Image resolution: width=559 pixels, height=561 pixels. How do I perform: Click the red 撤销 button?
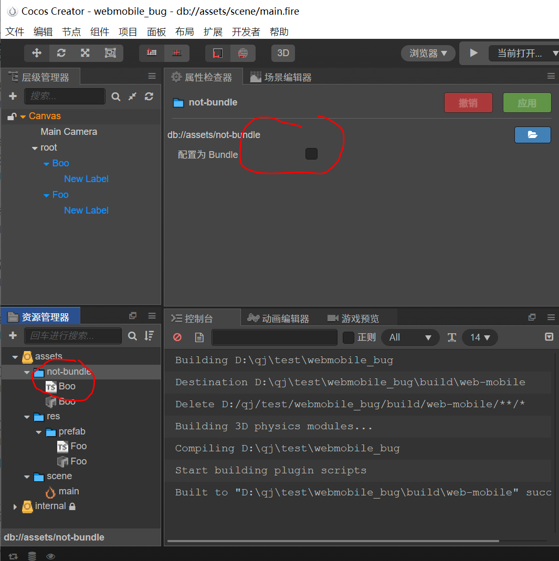click(x=468, y=103)
